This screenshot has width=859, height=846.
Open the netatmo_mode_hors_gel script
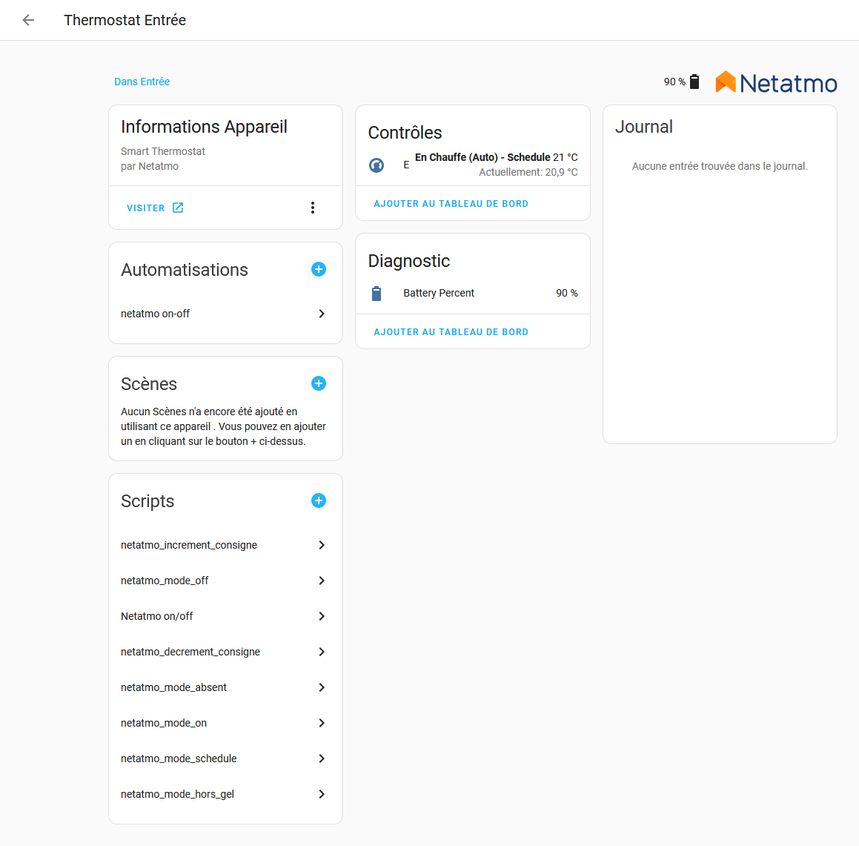click(226, 795)
